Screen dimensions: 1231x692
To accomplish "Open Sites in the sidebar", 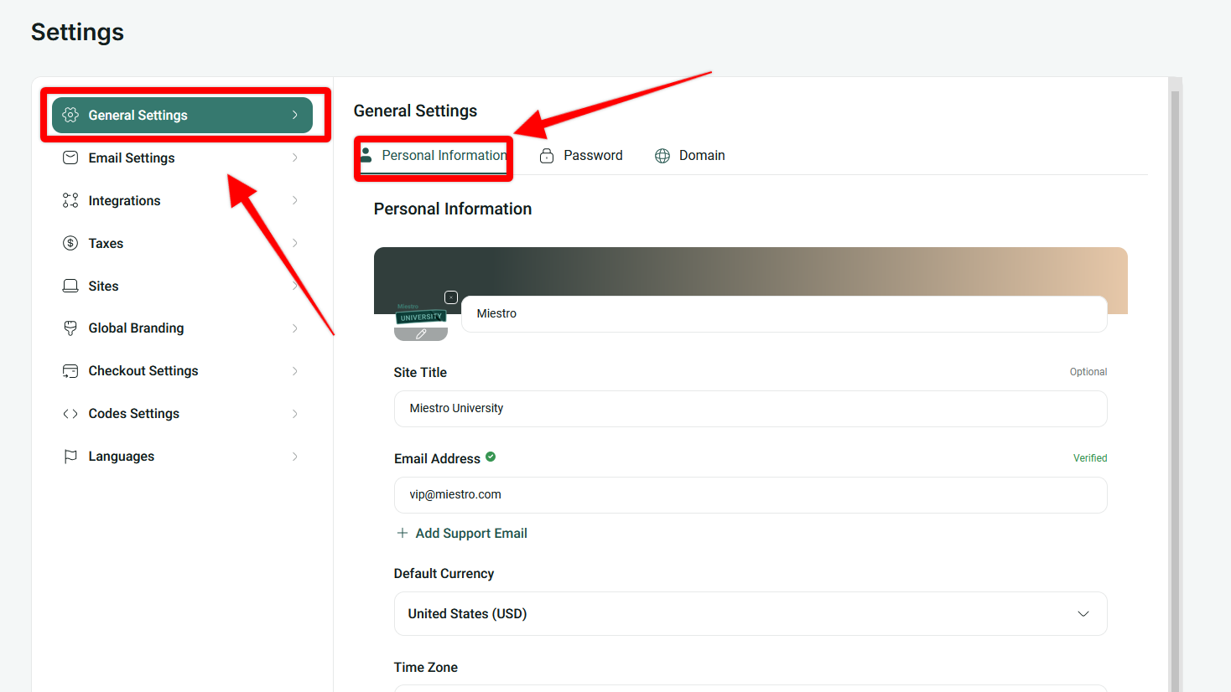I will click(182, 286).
